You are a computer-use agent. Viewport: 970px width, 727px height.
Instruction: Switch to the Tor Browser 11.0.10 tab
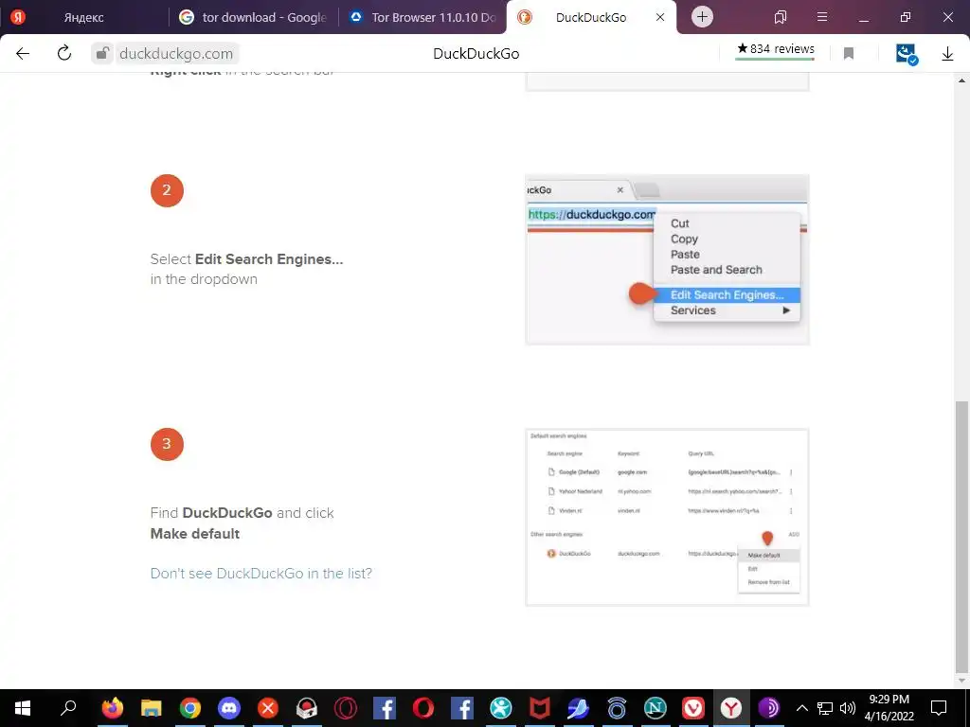tap(423, 17)
